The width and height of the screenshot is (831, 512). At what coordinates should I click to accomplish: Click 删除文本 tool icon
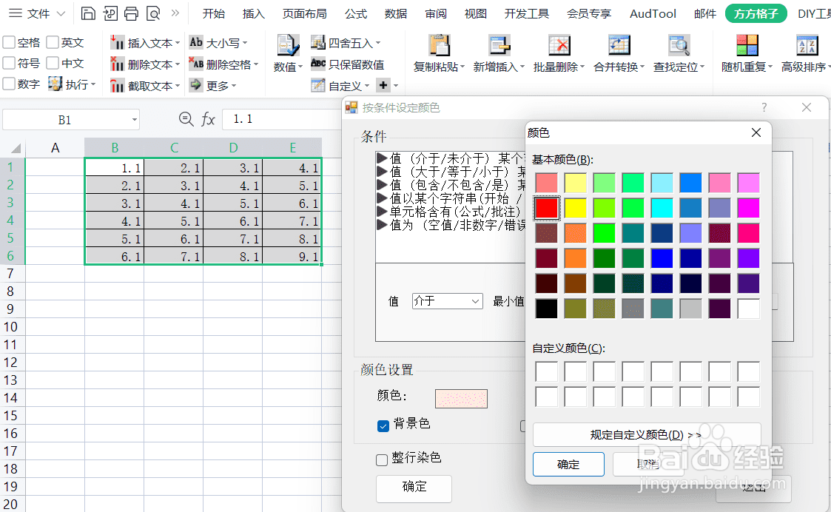(117, 64)
